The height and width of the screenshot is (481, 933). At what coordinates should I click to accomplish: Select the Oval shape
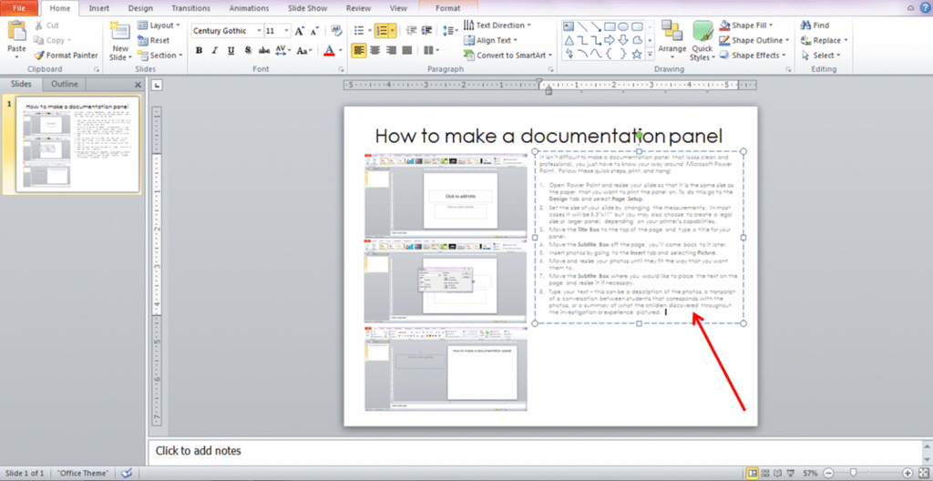[623, 26]
